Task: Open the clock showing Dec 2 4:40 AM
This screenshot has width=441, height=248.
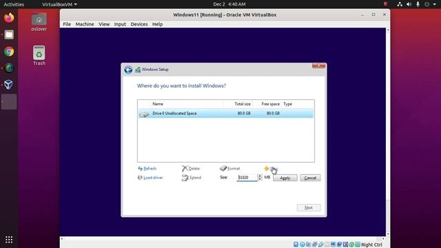Action: (229, 4)
